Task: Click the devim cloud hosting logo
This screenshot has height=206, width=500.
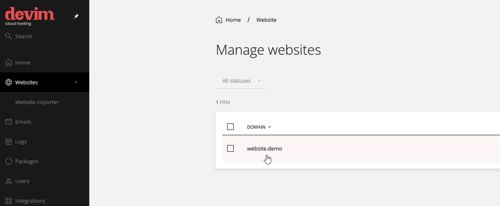Action: coord(29,16)
